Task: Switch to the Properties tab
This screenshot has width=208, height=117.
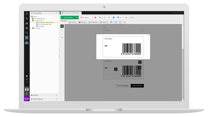Action: coord(93,22)
